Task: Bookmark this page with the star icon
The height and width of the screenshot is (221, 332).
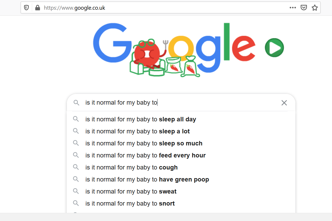Action: (314, 8)
